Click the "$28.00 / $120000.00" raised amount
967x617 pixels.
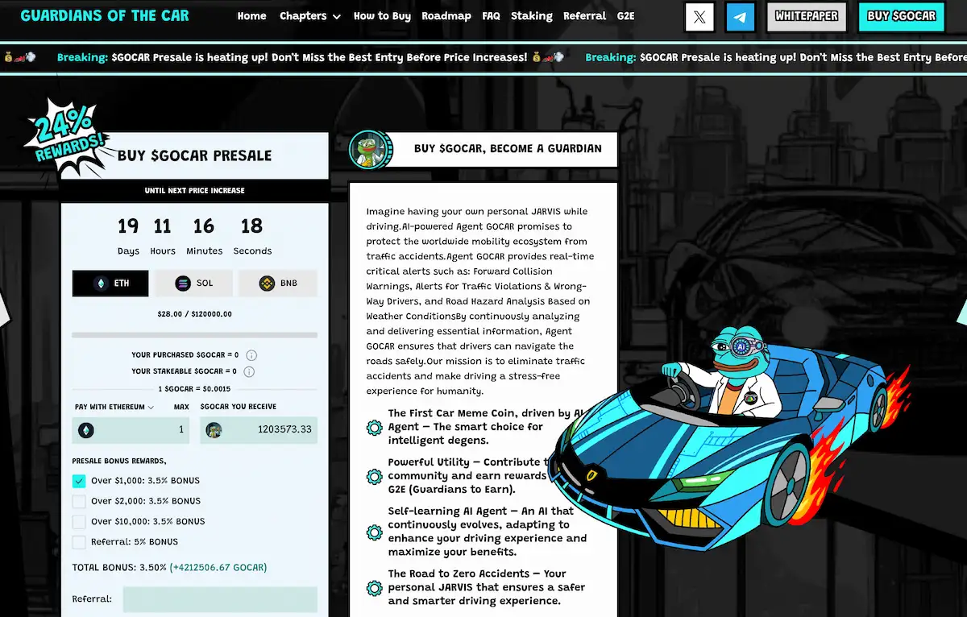click(194, 314)
